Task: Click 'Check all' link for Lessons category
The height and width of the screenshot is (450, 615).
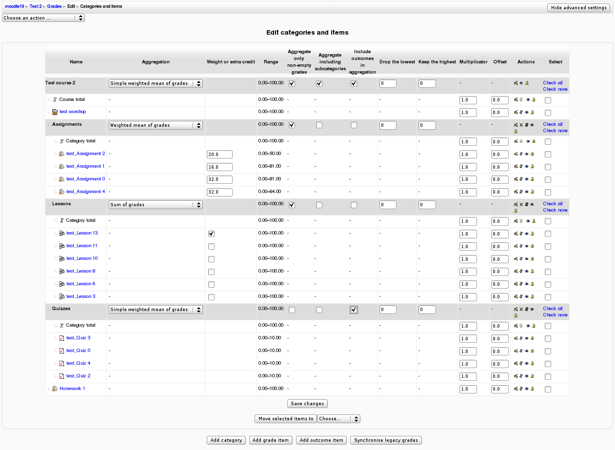Action: coord(553,204)
